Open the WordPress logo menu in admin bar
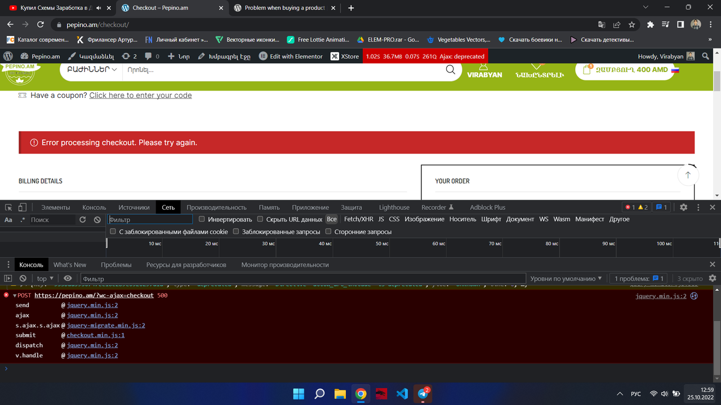This screenshot has width=721, height=405. [8, 56]
